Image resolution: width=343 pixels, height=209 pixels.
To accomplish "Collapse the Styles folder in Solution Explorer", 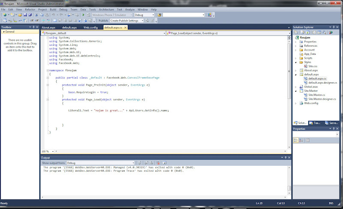I will [x=296, y=62].
